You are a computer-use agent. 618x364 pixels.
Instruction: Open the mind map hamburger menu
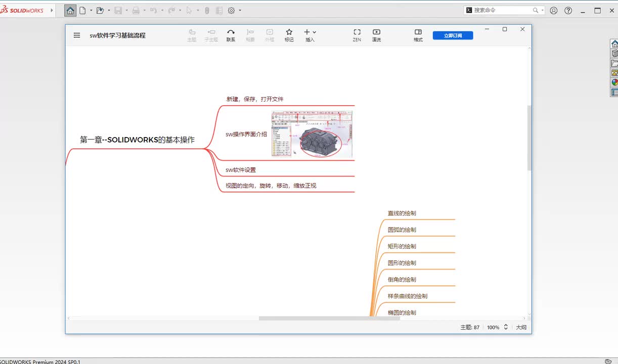point(77,35)
